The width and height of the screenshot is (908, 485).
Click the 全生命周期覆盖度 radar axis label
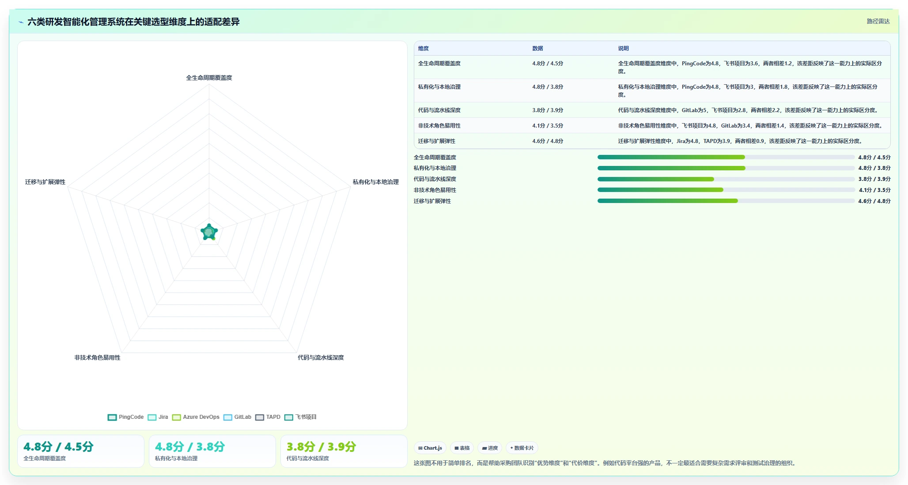point(209,78)
